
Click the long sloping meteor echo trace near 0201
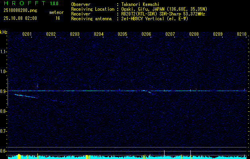pos(26,96)
